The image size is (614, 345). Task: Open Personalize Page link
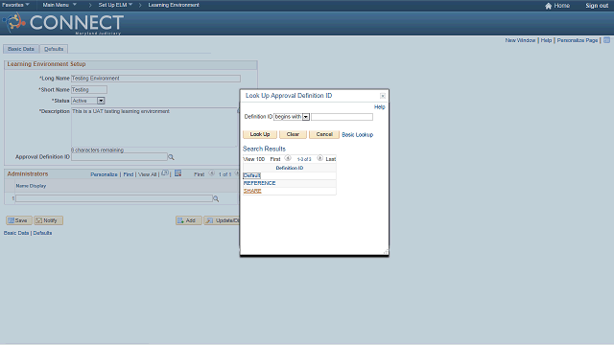tap(578, 40)
